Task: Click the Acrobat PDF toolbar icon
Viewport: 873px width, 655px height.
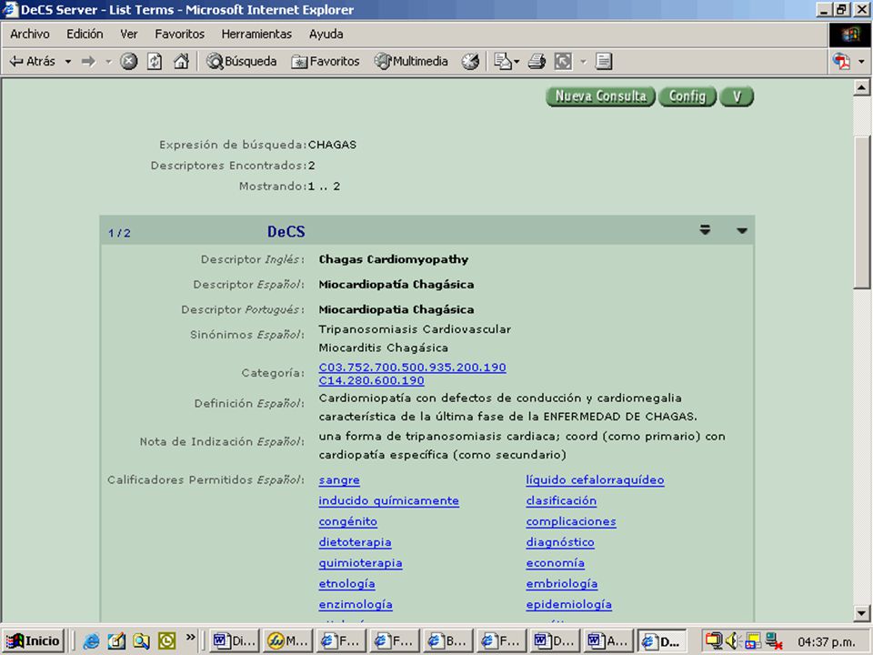Action: (x=841, y=61)
